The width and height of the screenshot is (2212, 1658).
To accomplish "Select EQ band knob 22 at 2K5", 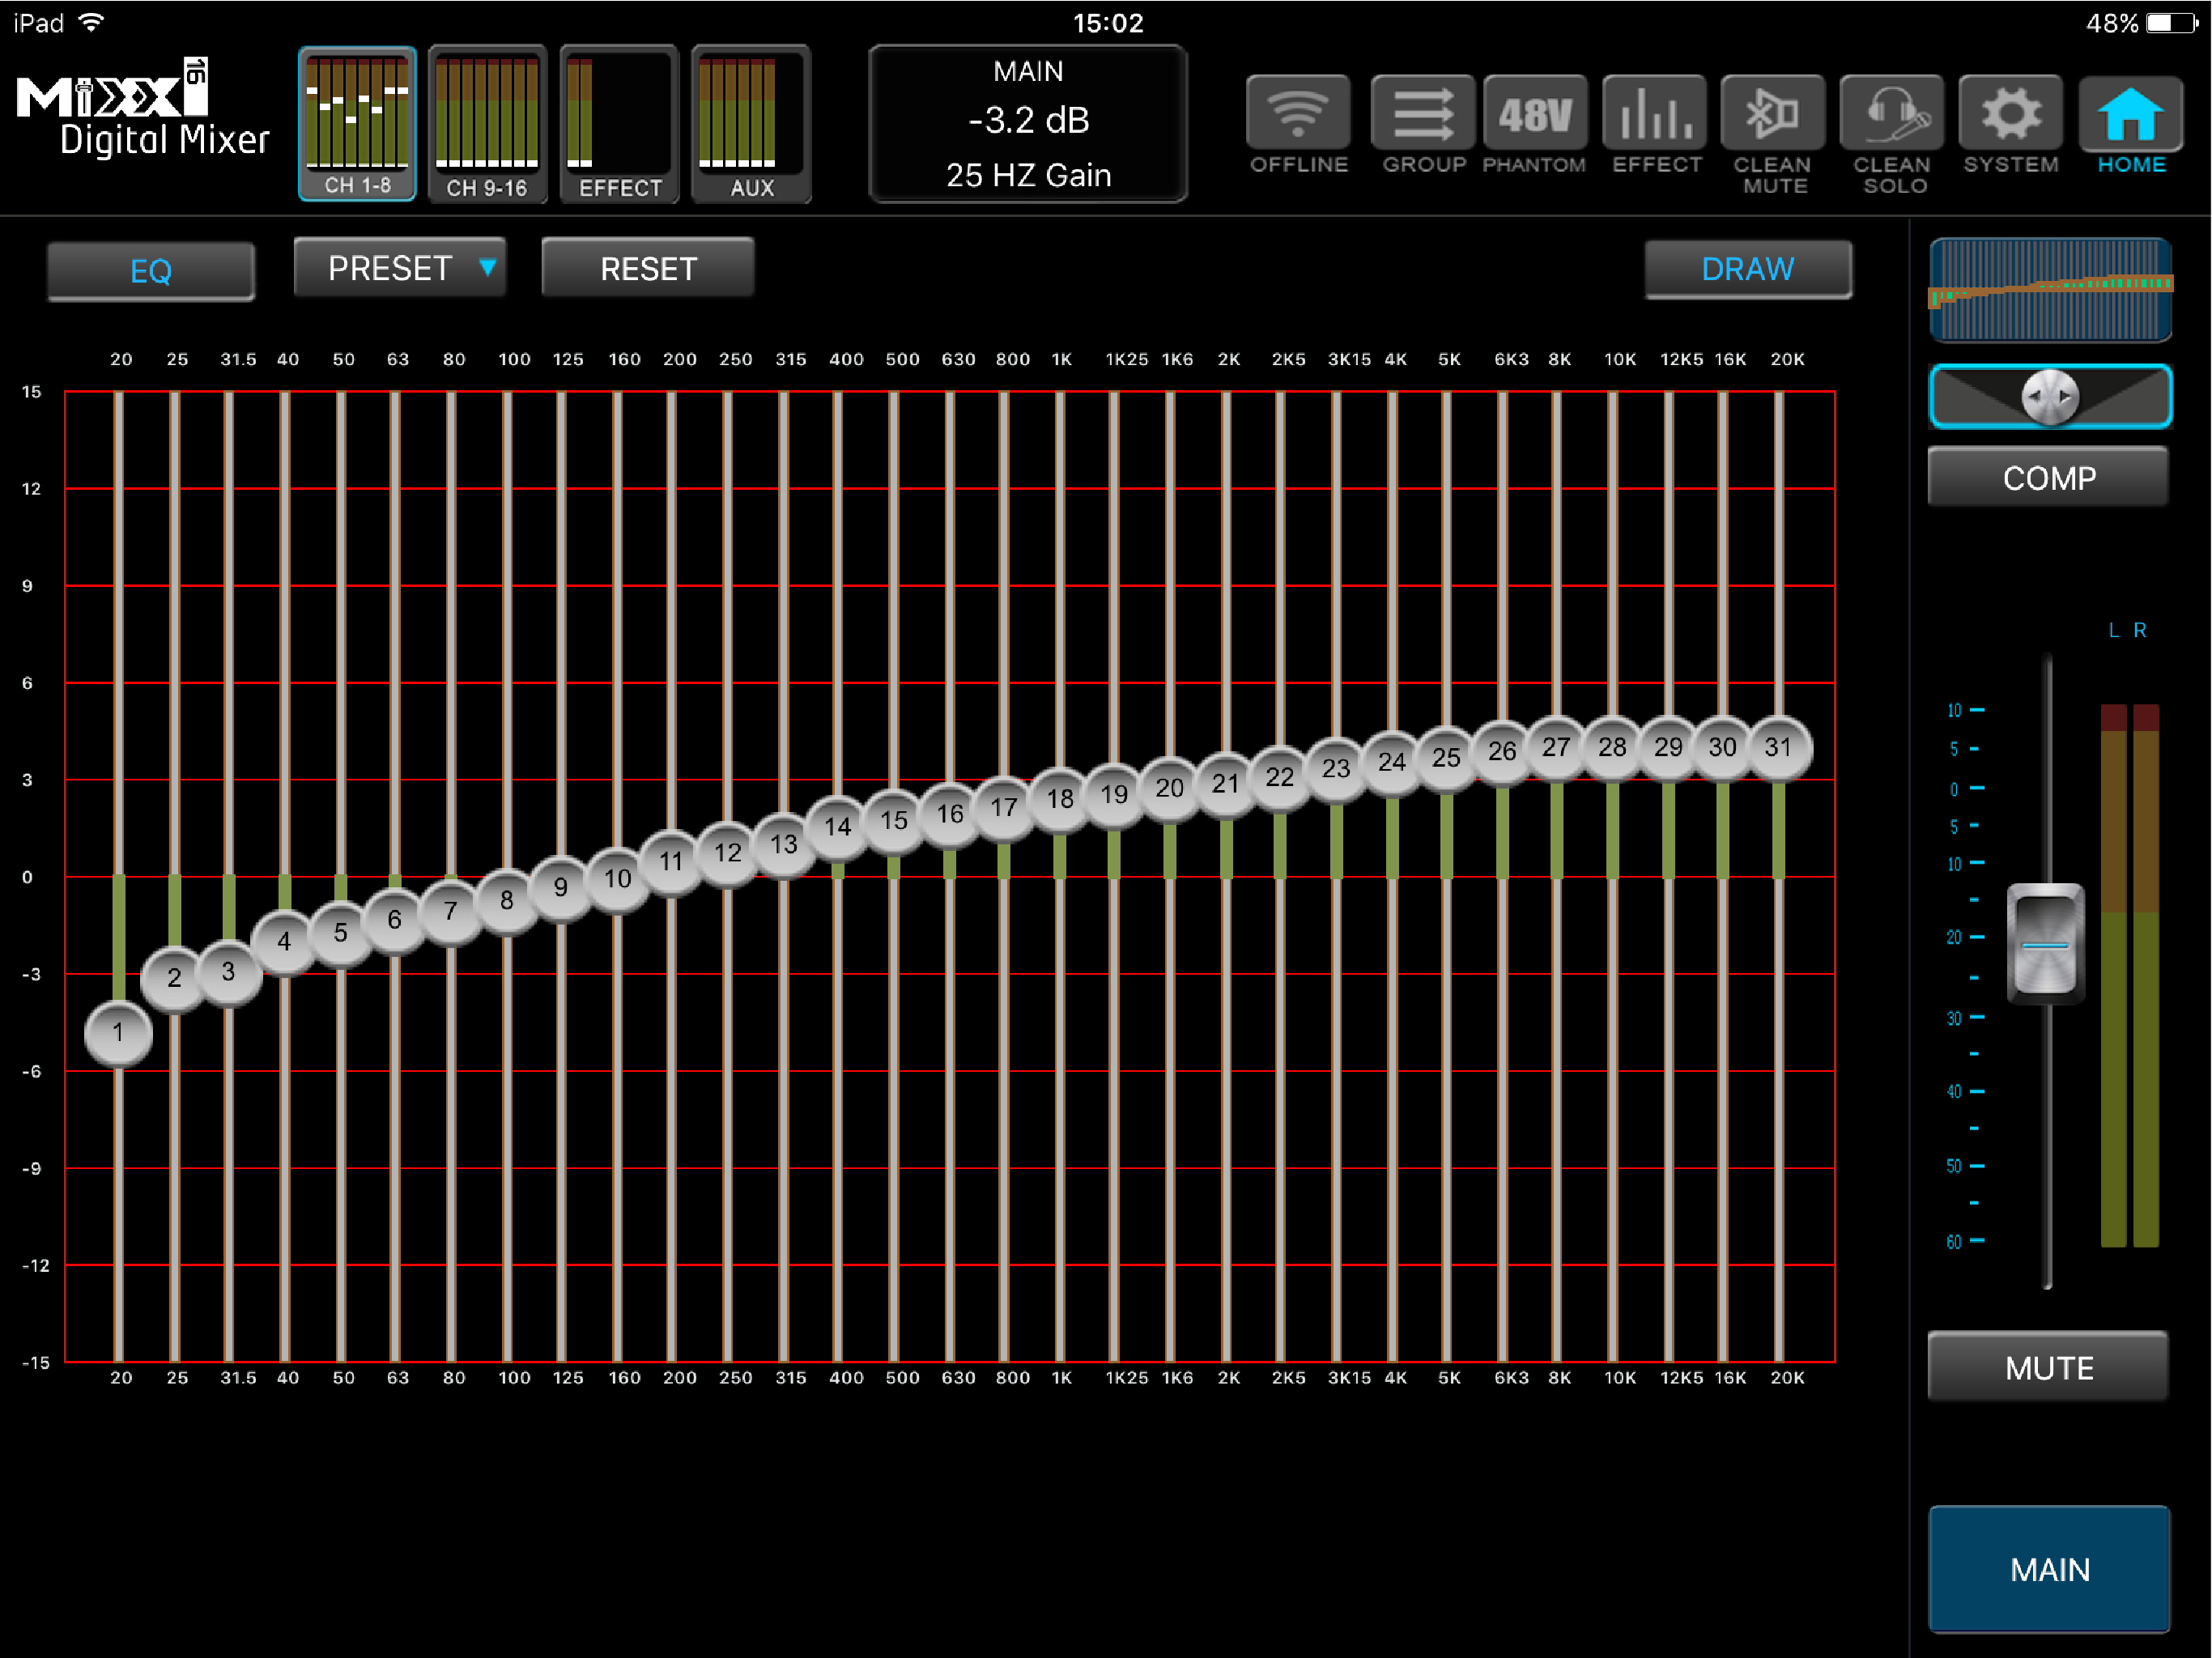I will tap(1279, 777).
